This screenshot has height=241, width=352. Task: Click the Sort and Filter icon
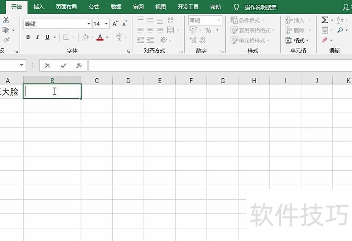coord(340,20)
